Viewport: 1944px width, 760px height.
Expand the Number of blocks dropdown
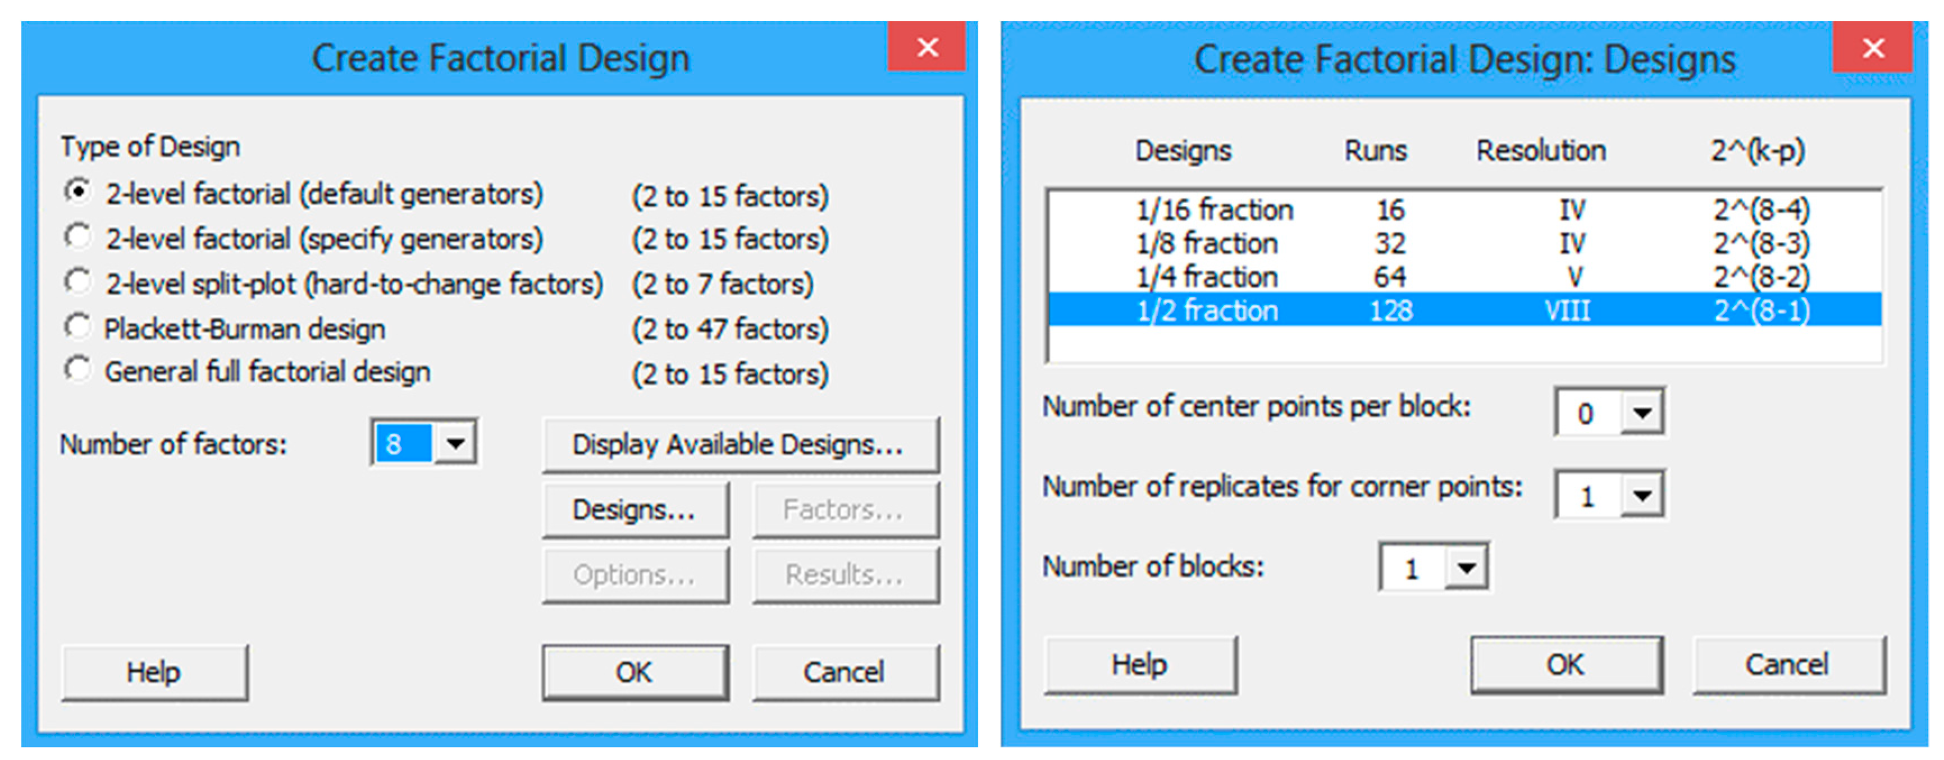click(1466, 567)
